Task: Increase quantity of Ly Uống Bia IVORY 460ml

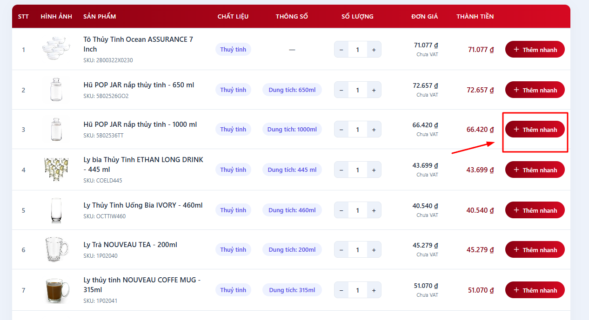Action: coord(374,210)
